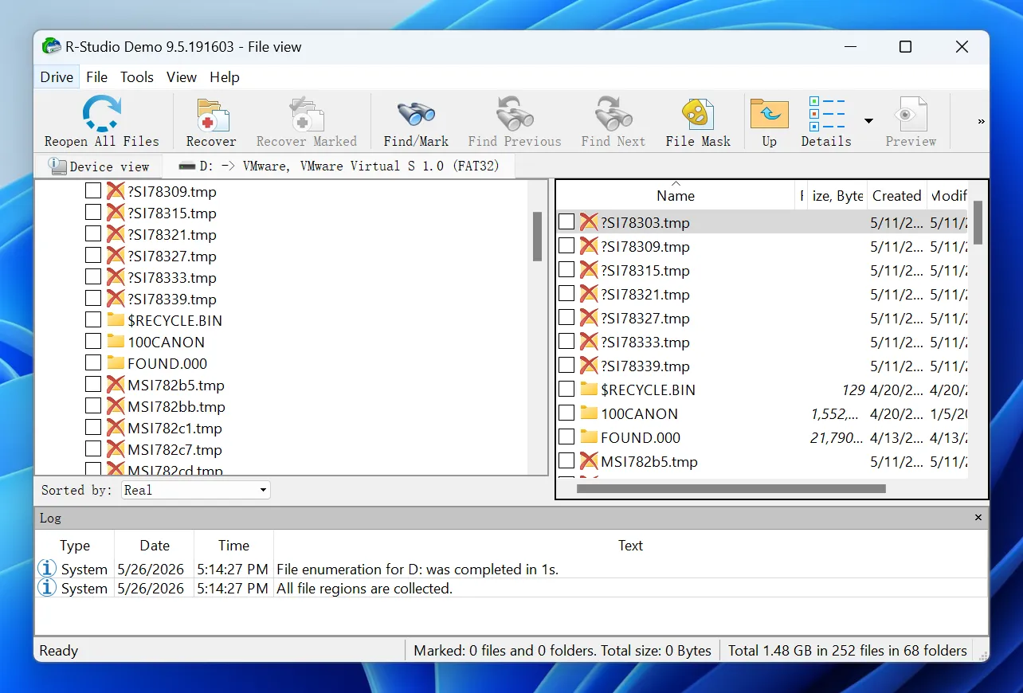Check ?SI78309.tmp in the left tree
The width and height of the screenshot is (1023, 693).
coord(93,191)
